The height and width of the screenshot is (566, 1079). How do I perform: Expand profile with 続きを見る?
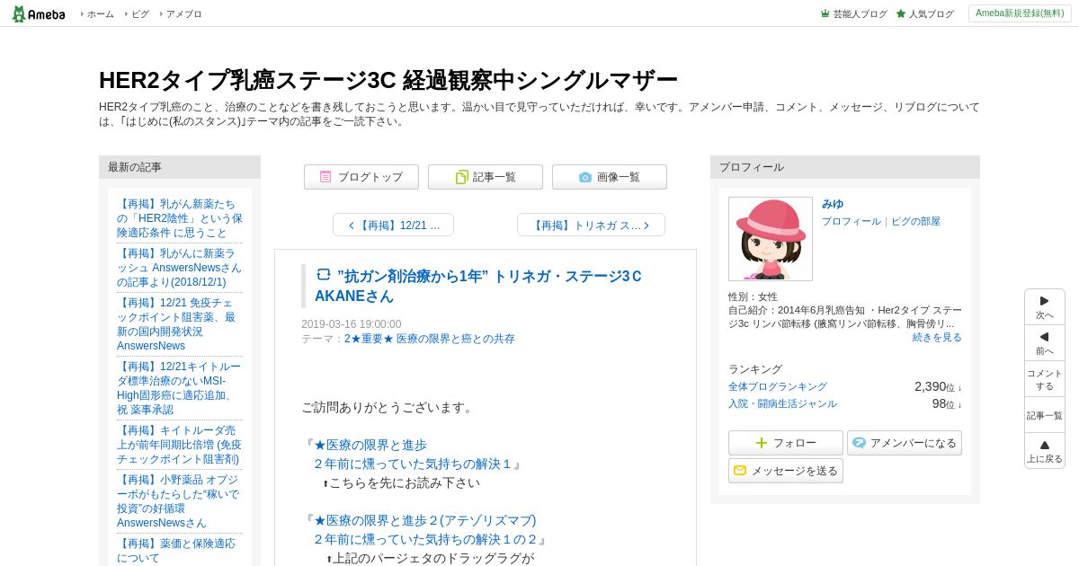click(937, 337)
